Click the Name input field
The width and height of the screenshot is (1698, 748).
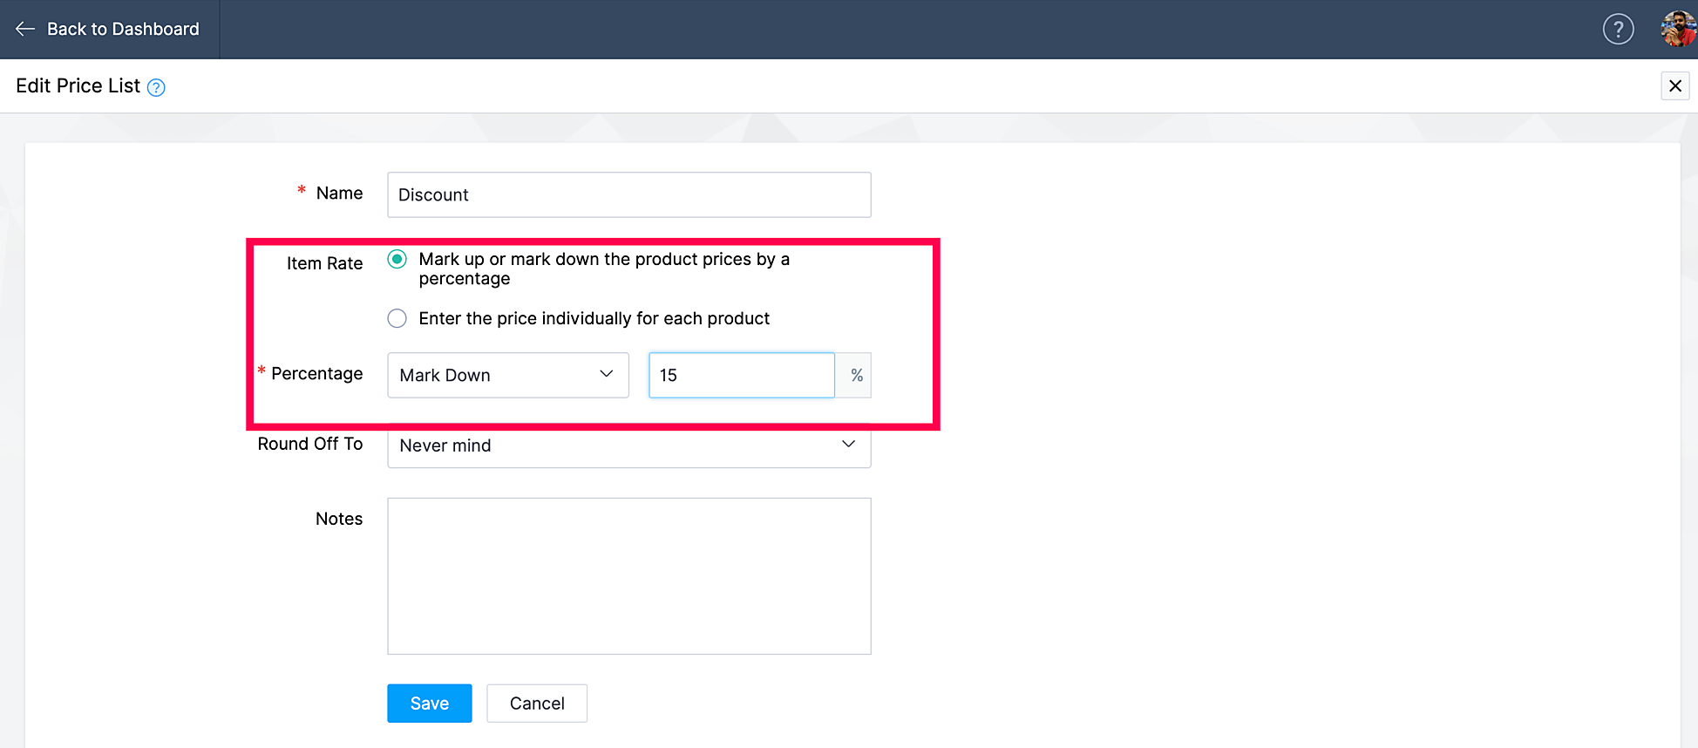click(x=628, y=194)
